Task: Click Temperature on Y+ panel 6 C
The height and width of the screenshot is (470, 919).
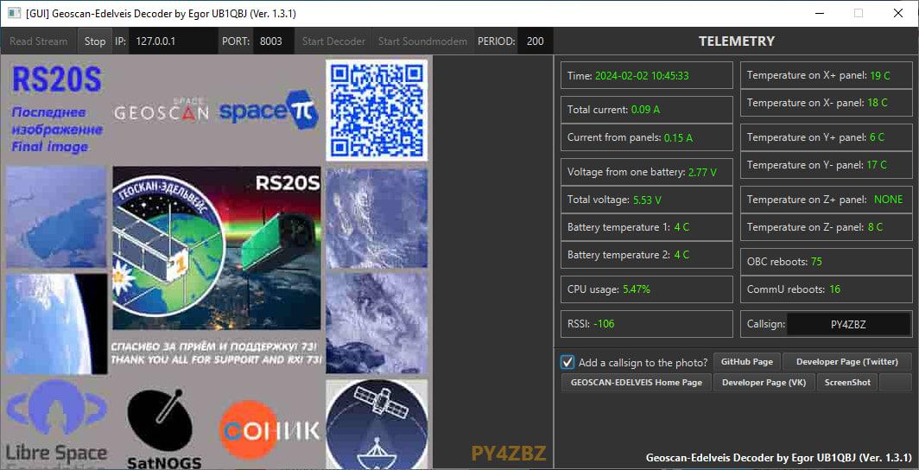Action: (x=877, y=137)
